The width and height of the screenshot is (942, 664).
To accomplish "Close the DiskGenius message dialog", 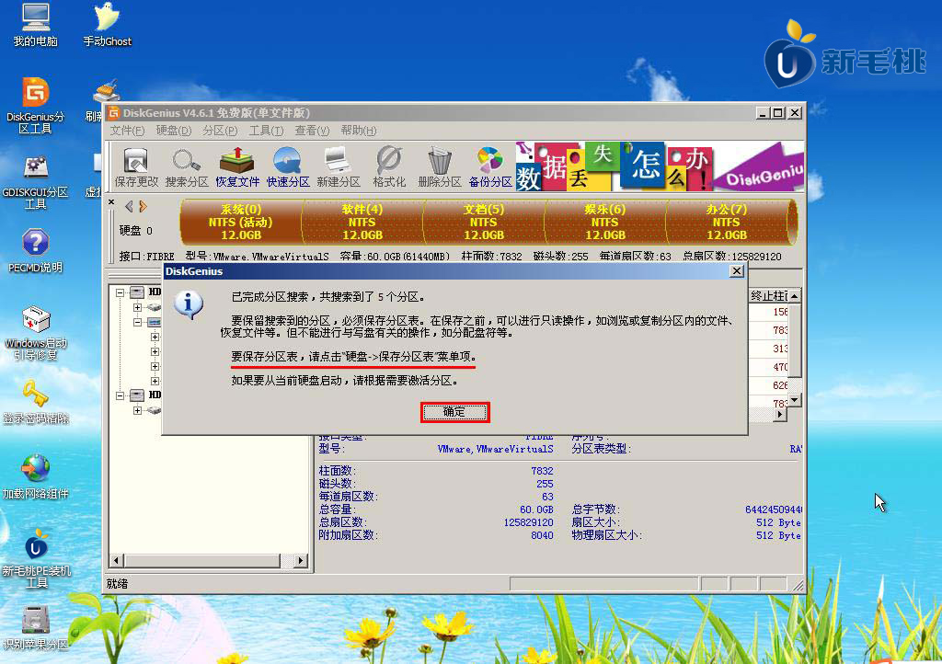I will pyautogui.click(x=737, y=271).
